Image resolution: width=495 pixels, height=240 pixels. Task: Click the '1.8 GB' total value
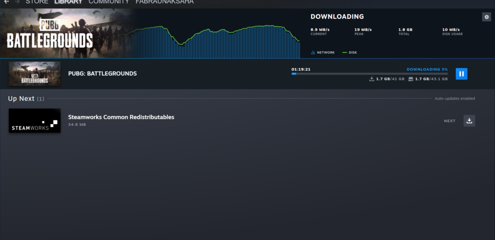point(406,29)
